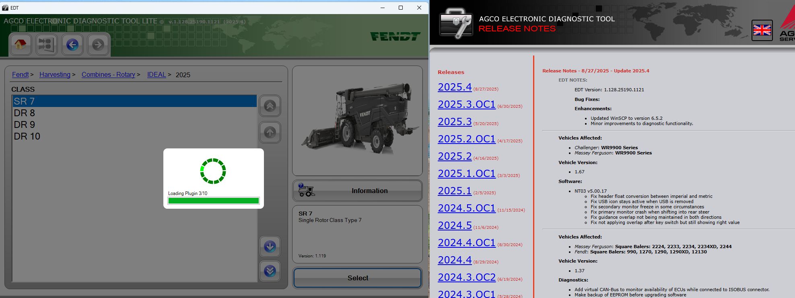Open release 2025.2 notes
This screenshot has width=795, height=298.
click(455, 156)
